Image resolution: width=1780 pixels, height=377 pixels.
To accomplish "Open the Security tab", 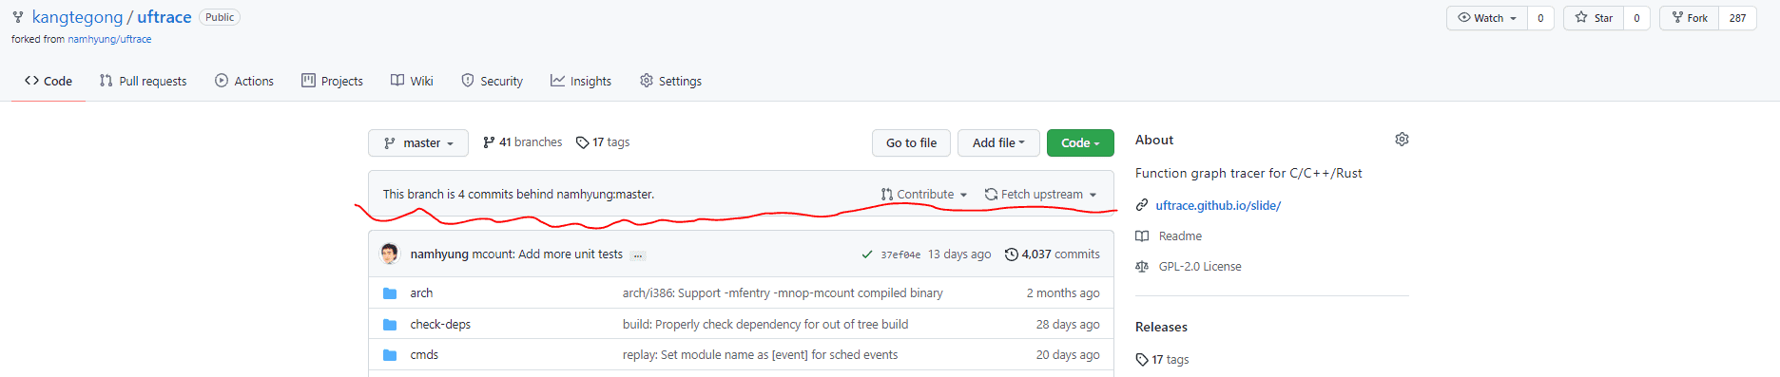I will (492, 81).
